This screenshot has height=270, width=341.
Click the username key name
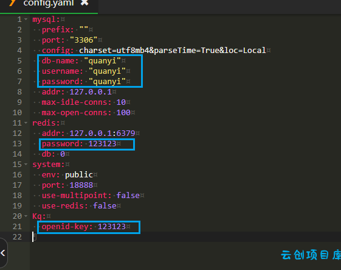coord(63,71)
